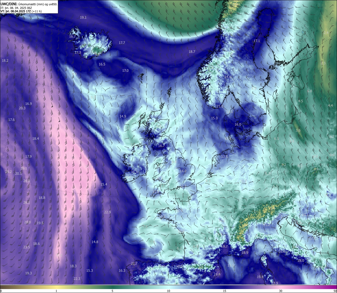This screenshot has height=293, width=337.
Task: Select the 16.9 value in the Atlantic
Action: tap(28, 104)
